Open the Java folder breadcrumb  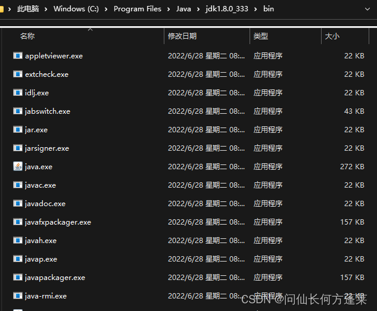pos(183,9)
